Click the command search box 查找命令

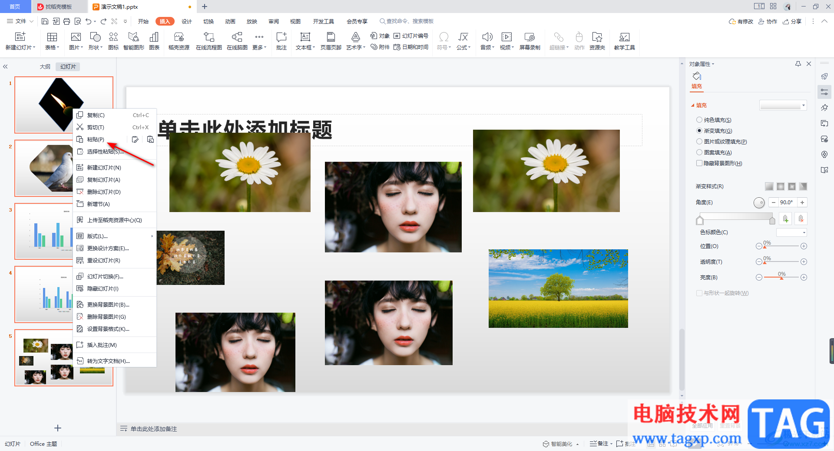[406, 21]
